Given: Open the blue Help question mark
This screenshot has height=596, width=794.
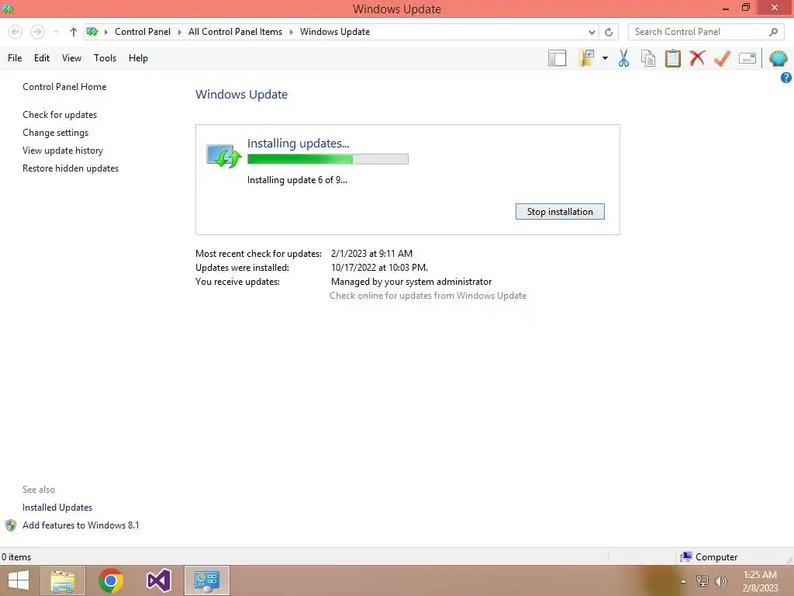Looking at the screenshot, I should pos(786,78).
